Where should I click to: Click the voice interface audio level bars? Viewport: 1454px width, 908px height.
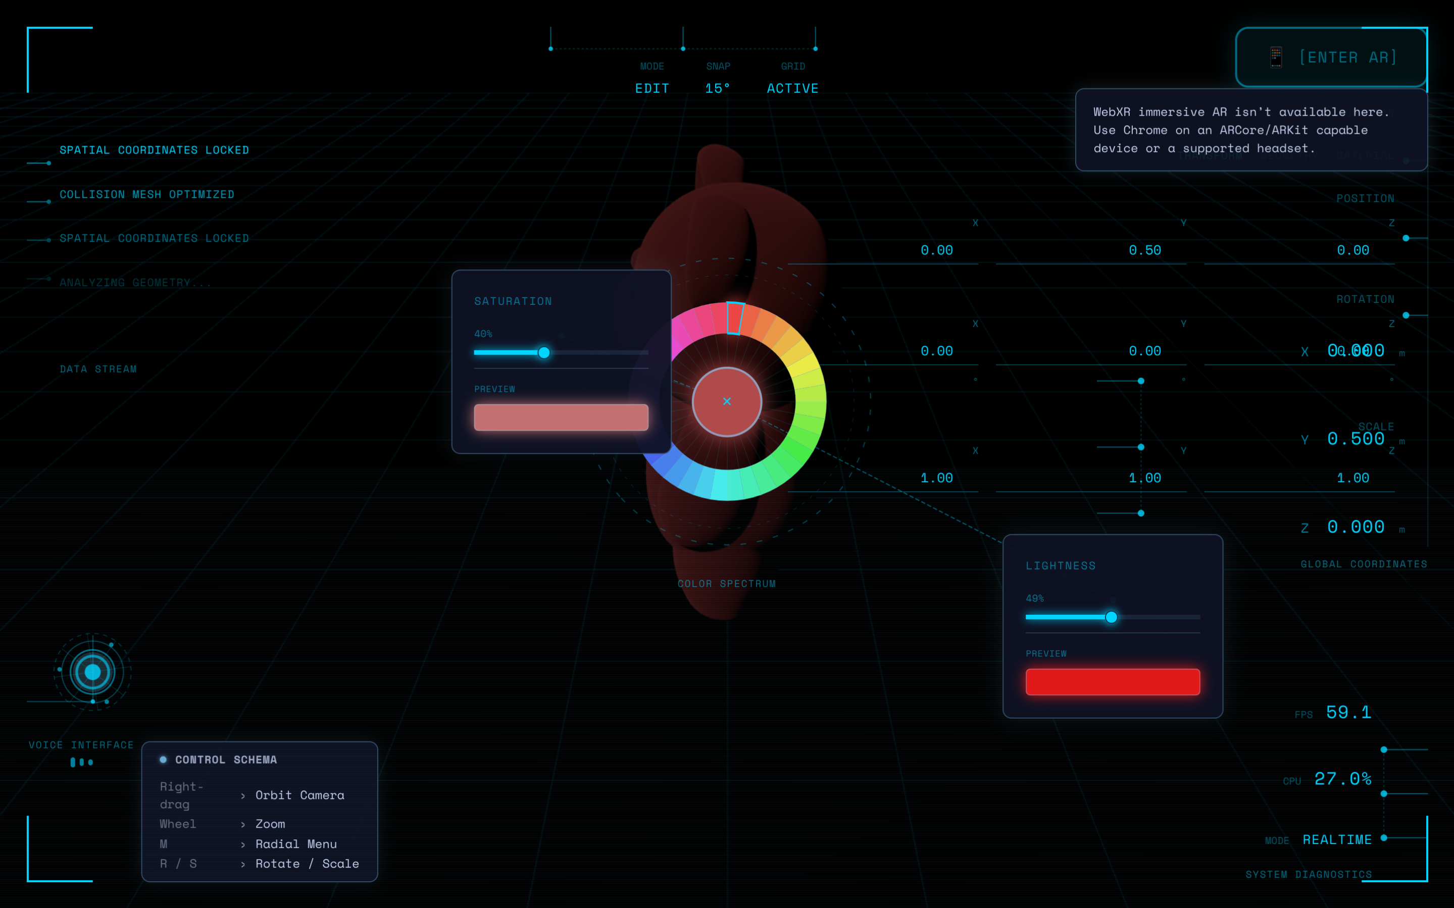(82, 762)
